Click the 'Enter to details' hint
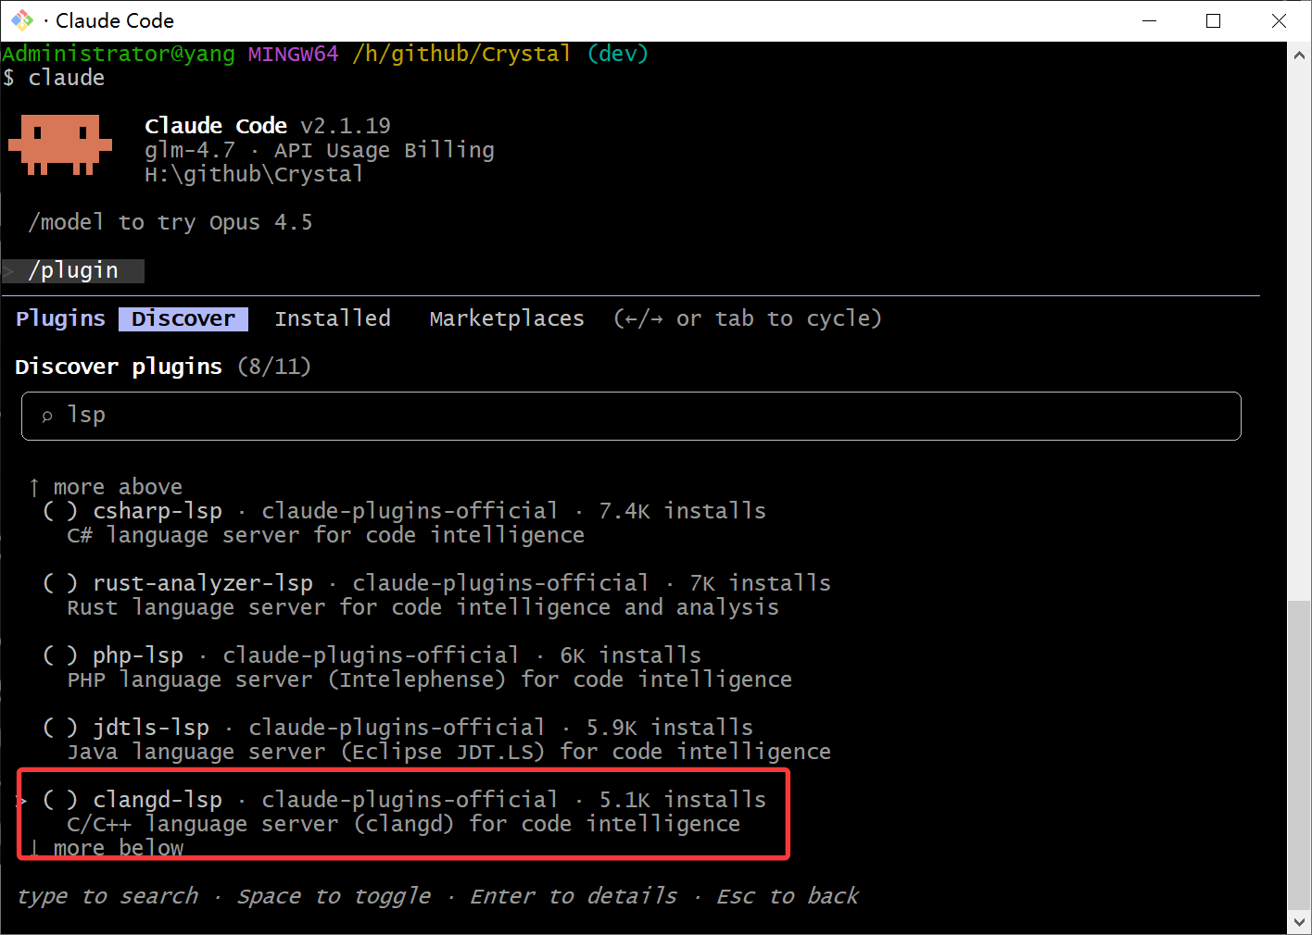 click(x=574, y=896)
